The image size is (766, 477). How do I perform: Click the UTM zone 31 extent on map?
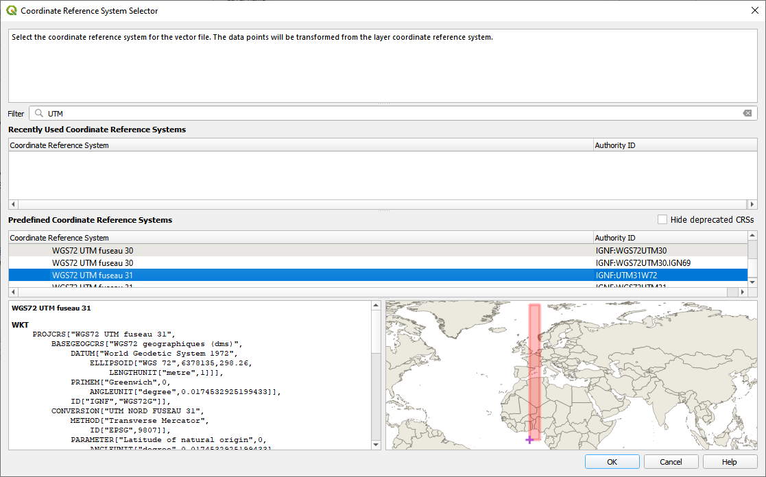[534, 372]
